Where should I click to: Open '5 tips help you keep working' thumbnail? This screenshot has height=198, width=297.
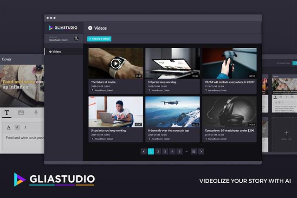coord(116,112)
